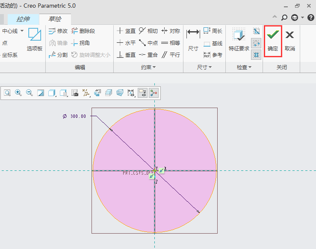The image size is (316, 249).
Task: Toggle sketcher display filters button
Action: pyautogui.click(x=142, y=93)
